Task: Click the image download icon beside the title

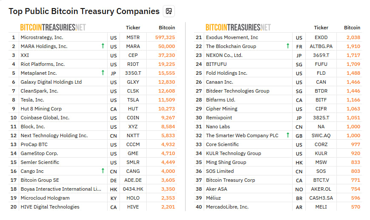Action: [x=169, y=11]
